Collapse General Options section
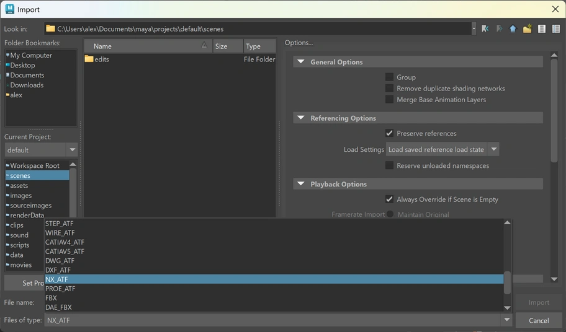 [x=300, y=61]
